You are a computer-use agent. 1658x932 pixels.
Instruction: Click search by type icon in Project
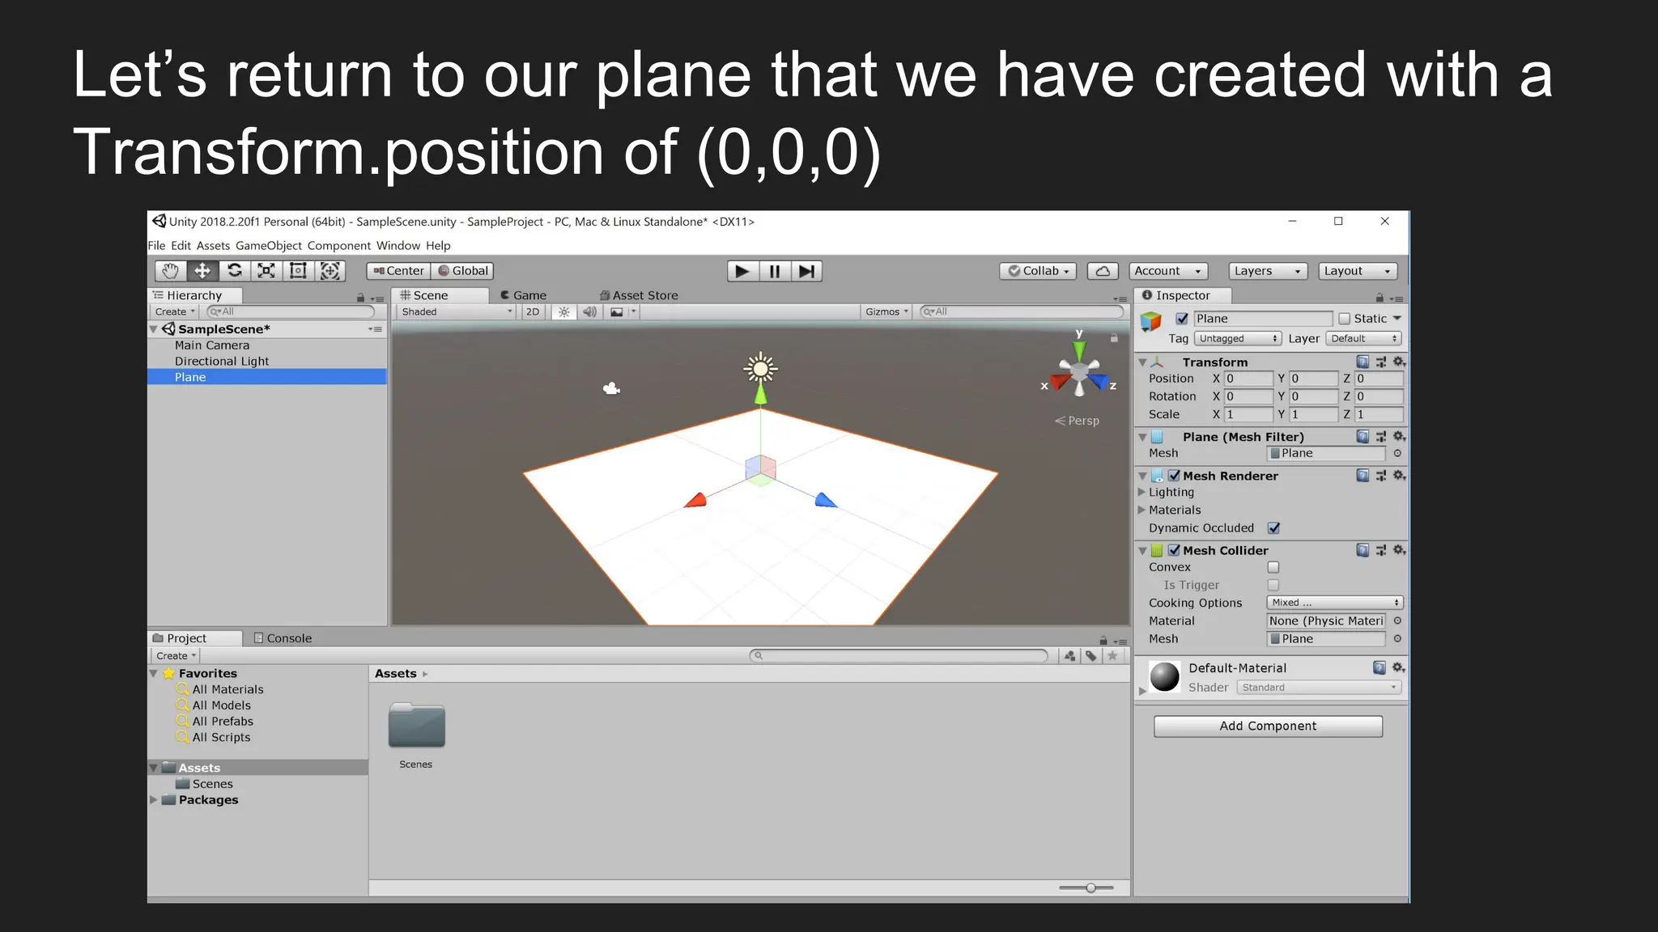(1070, 656)
